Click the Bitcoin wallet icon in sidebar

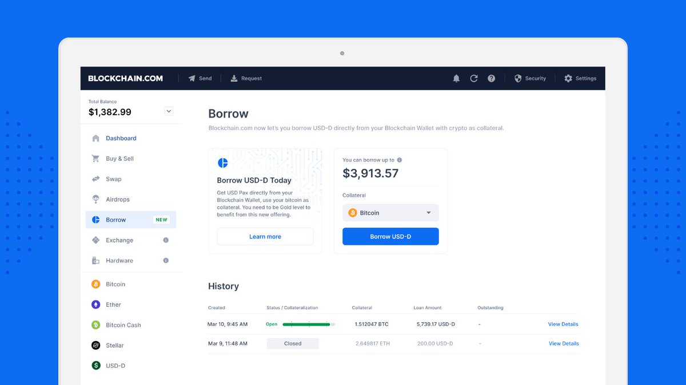click(x=95, y=284)
